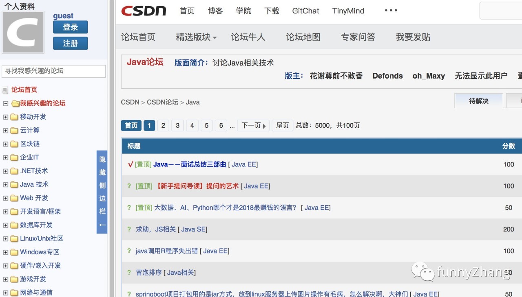Open 下载 in the top navigation

point(272,11)
